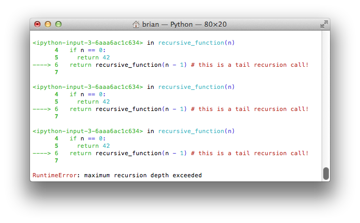Viewport: 360px width, 223px height.
Task: Click the middle 'tail recursion call!' comment
Action: click(272, 109)
